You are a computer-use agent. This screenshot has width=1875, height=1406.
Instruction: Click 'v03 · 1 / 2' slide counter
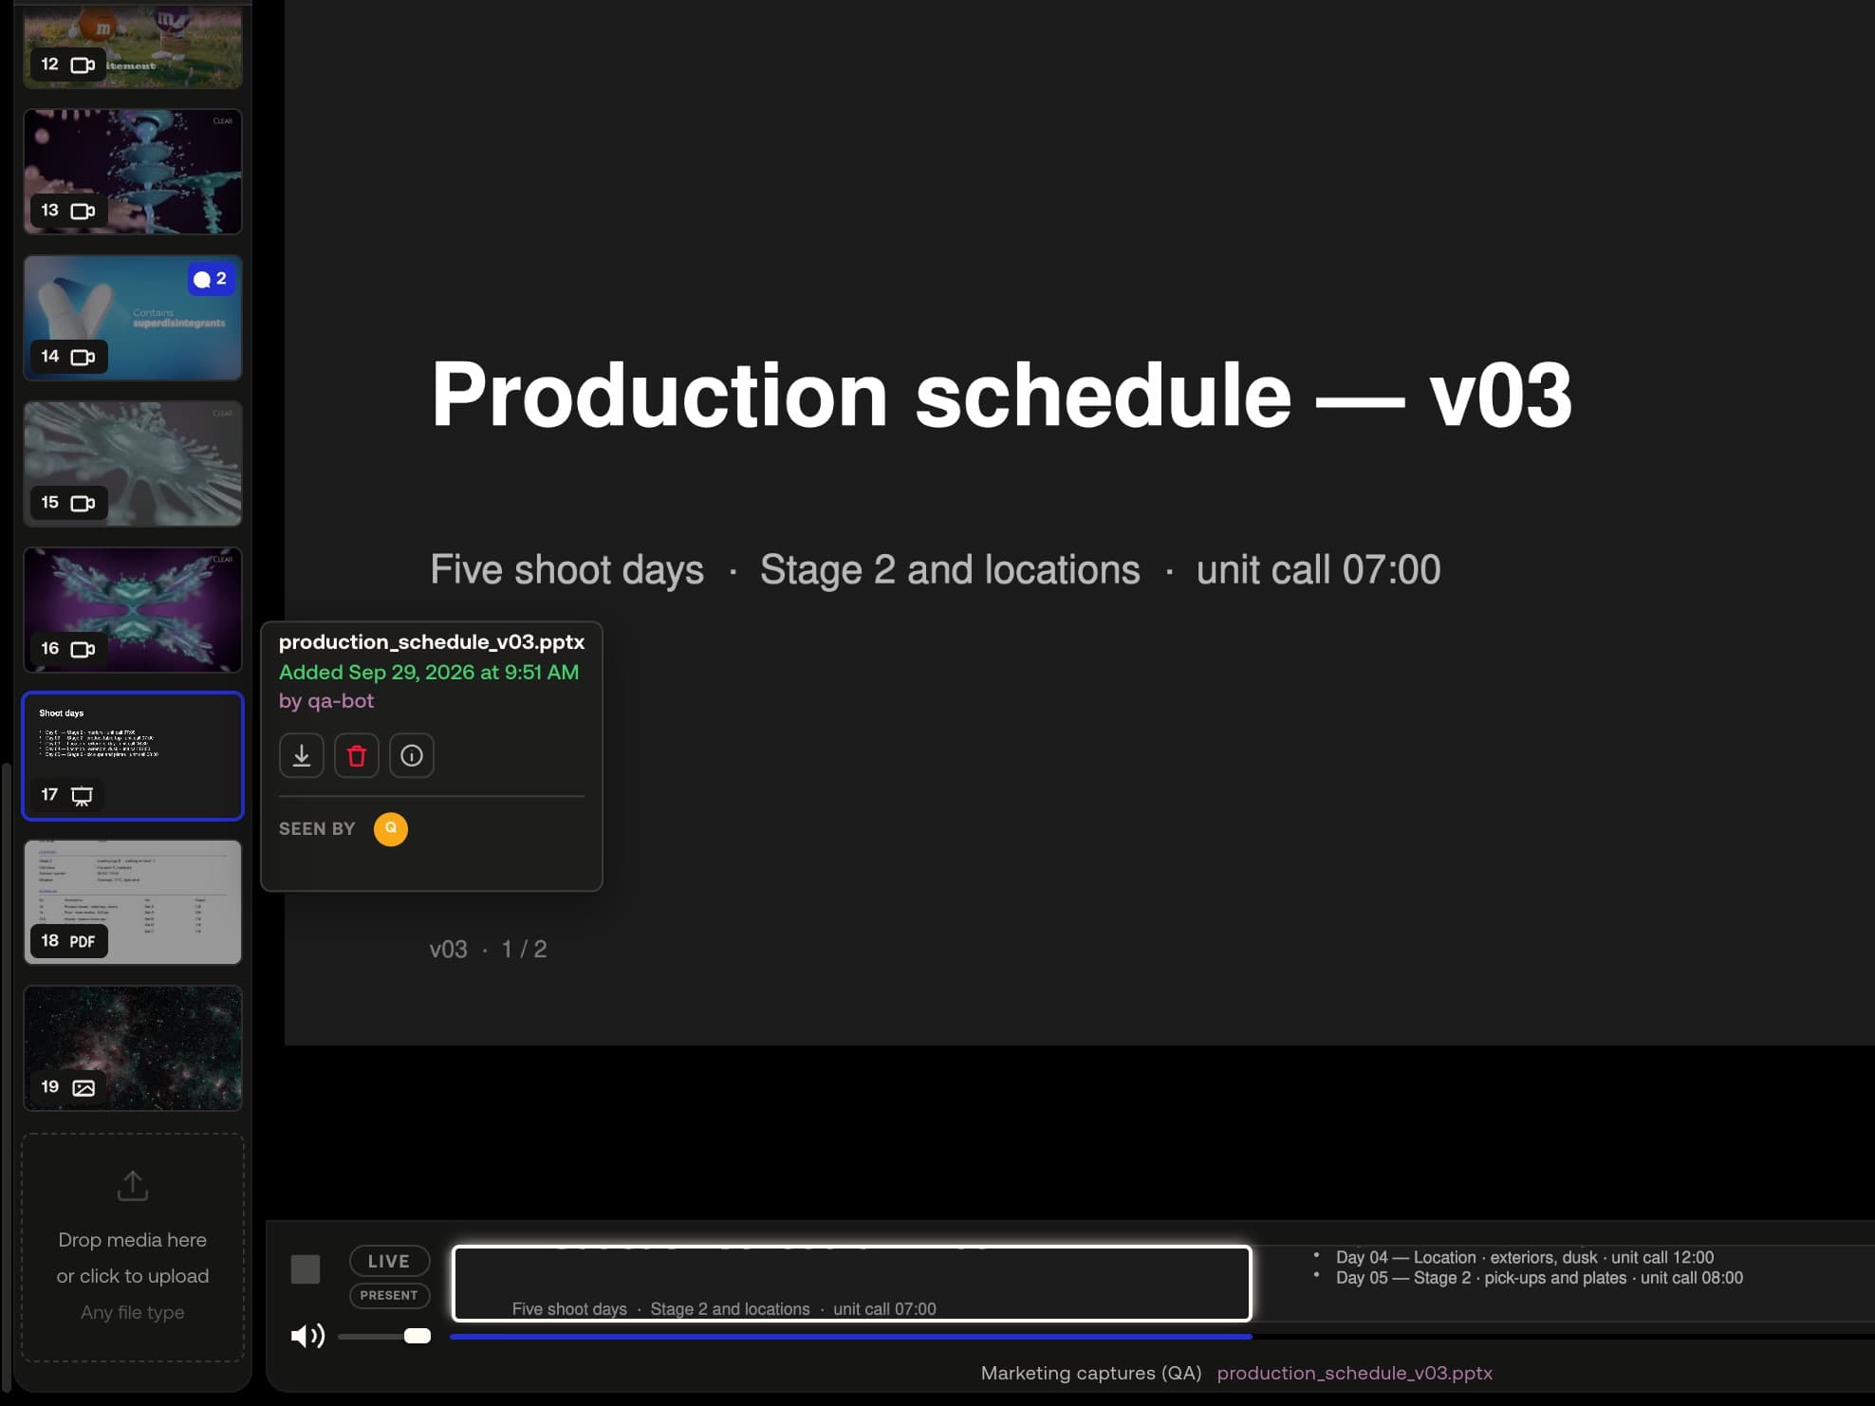(x=488, y=949)
